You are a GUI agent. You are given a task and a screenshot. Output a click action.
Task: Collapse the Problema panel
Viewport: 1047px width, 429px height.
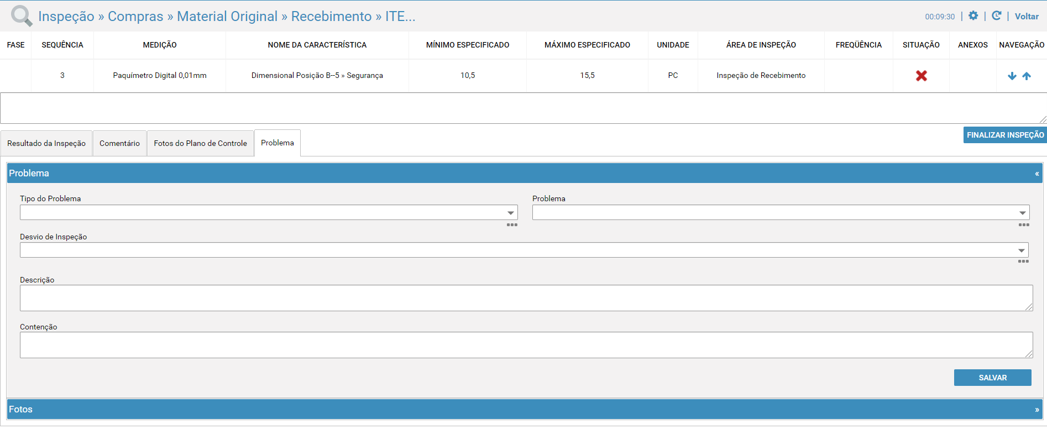[x=1037, y=174]
